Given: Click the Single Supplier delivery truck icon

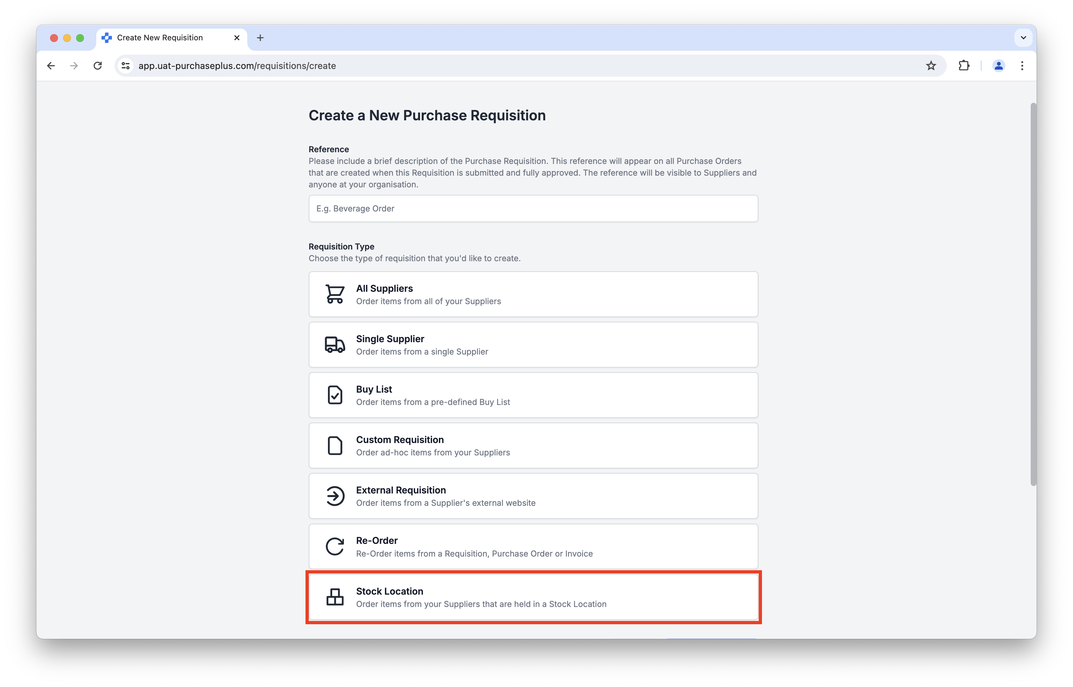Looking at the screenshot, I should click(334, 344).
